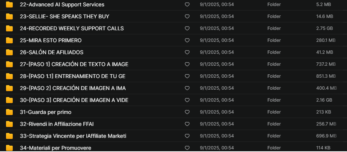347x152 pixels.
Task: Click the folder icon for 22-Advanced AI Support Services
Action: [x=9, y=4]
